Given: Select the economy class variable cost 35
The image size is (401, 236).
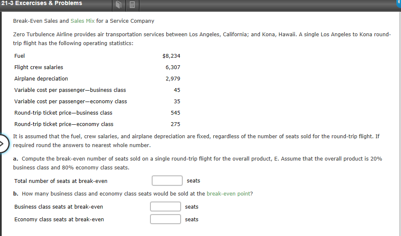Looking at the screenshot, I should tap(177, 102).
